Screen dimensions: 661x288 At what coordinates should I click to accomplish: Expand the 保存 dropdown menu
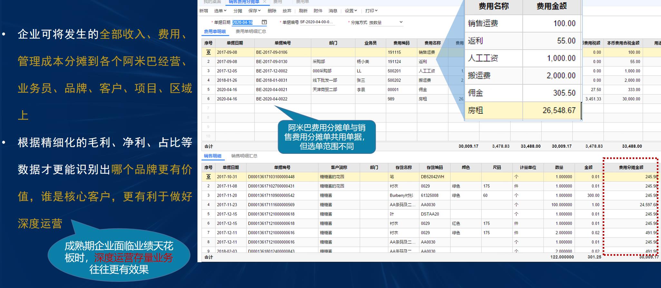coord(254,11)
